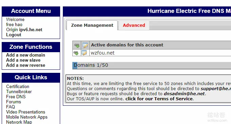Click the Quick Links heading
The height and width of the screenshot is (124, 231).
(31, 78)
